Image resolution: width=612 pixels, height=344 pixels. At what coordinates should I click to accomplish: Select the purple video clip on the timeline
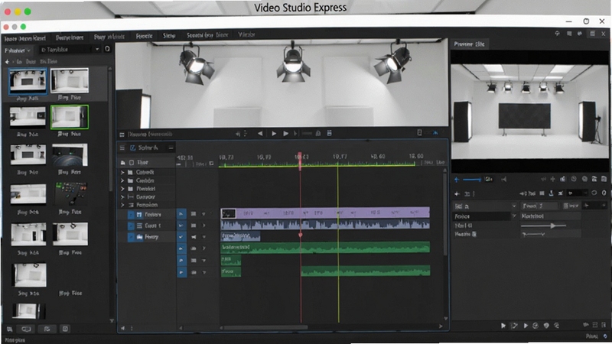pyautogui.click(x=325, y=213)
